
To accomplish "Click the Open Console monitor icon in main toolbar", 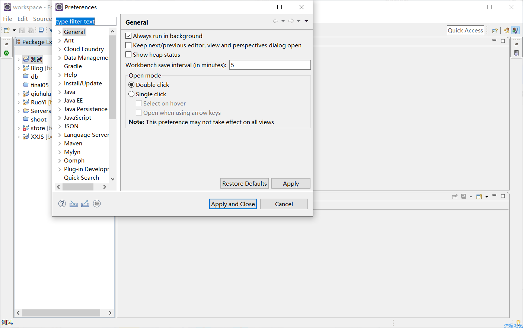I will 41,30.
